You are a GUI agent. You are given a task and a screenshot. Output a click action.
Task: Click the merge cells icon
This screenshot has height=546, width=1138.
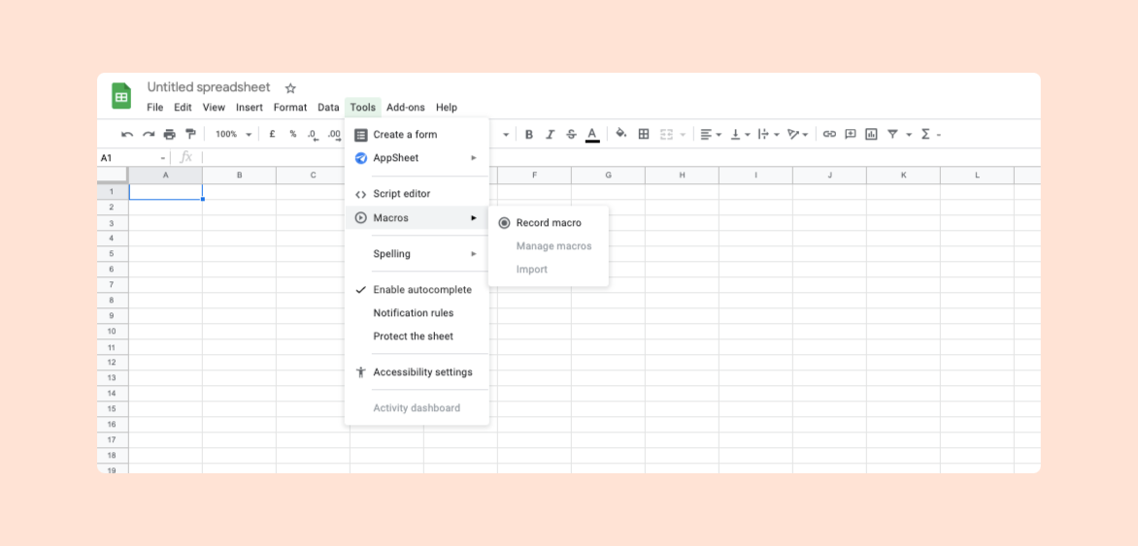point(666,134)
